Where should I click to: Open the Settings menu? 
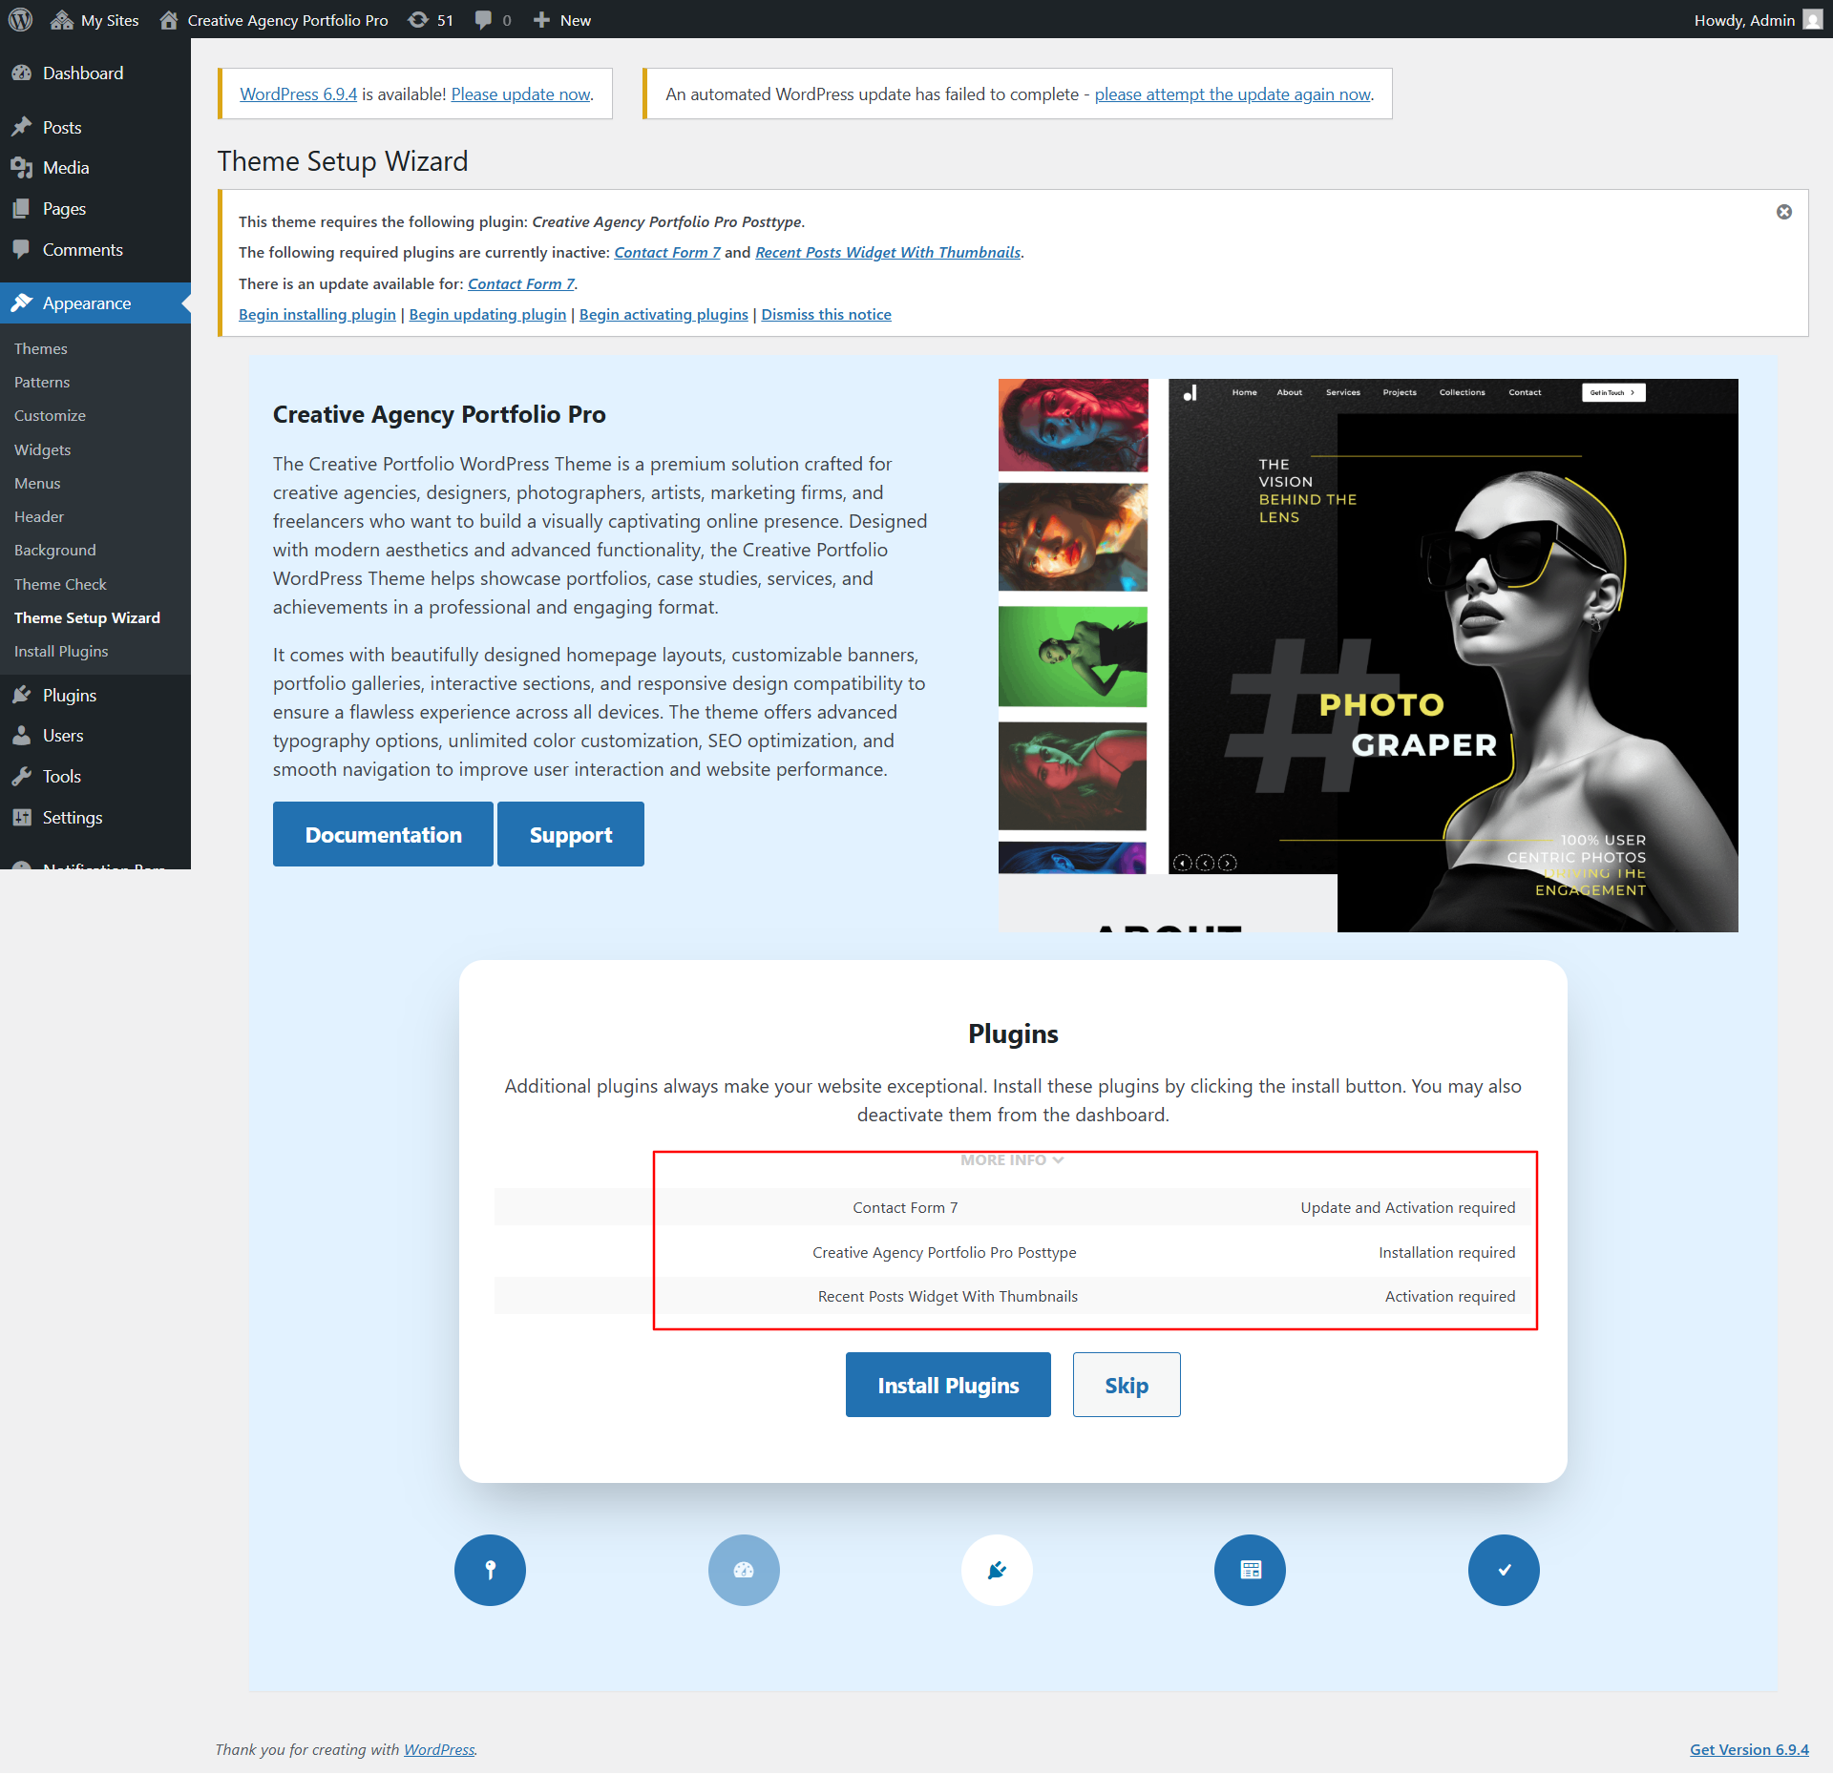(x=95, y=818)
